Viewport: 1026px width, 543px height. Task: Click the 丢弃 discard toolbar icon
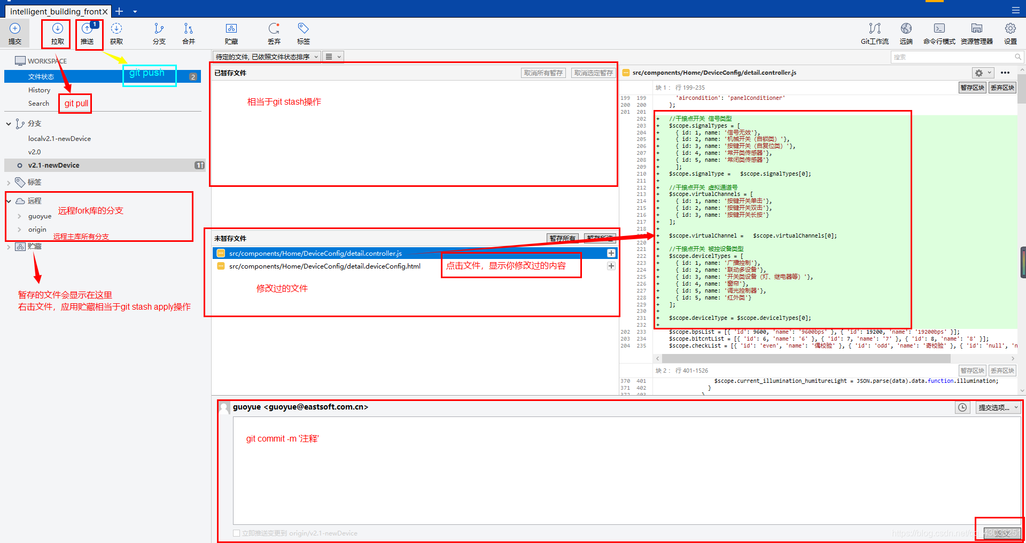(x=274, y=33)
